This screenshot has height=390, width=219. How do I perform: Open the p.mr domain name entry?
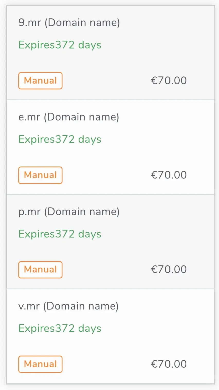pos(69,212)
